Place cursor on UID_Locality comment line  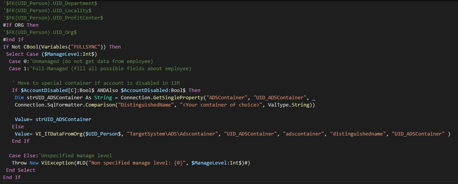pyautogui.click(x=47, y=11)
